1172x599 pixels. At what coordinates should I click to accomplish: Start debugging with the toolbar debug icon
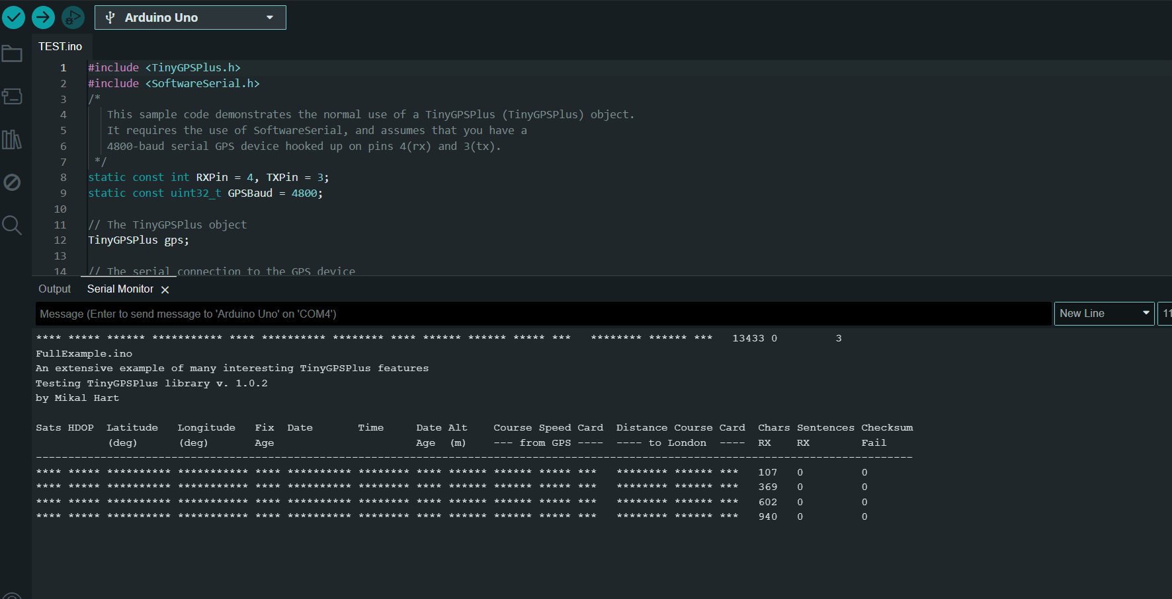(x=73, y=17)
